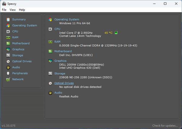Select Summary in the left sidebar
Image resolution: width=182 pixels, height=129 pixels.
coord(19,19)
